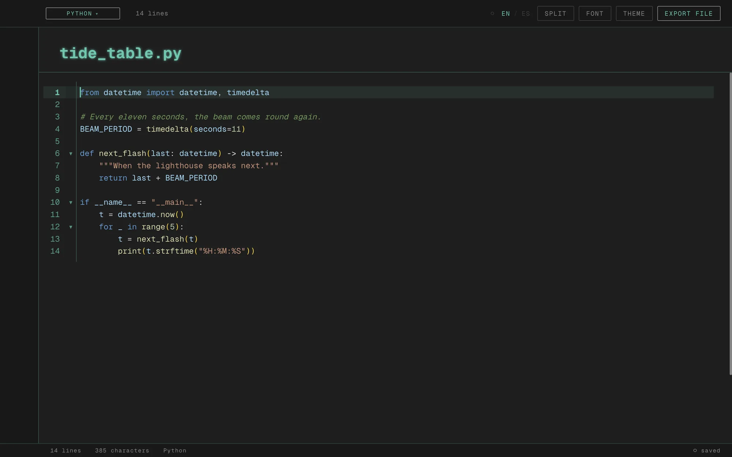The width and height of the screenshot is (732, 457).
Task: Place cursor in the import statement line
Action: (175, 92)
